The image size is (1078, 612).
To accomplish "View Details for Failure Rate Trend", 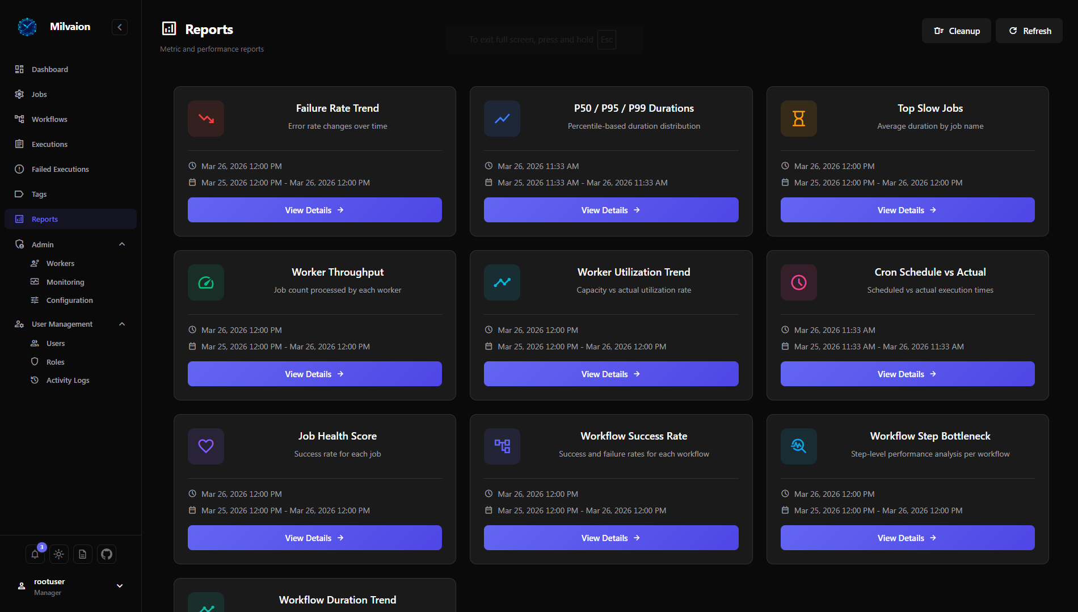I will [314, 210].
